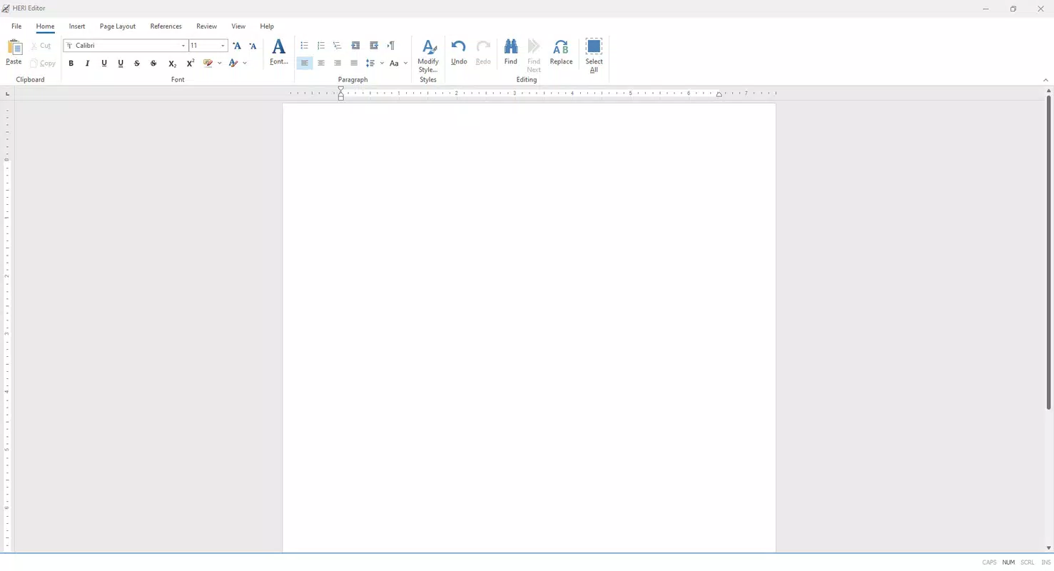Toggle double strikethrough

[153, 64]
